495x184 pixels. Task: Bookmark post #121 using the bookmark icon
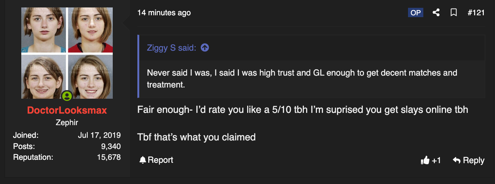pyautogui.click(x=454, y=13)
